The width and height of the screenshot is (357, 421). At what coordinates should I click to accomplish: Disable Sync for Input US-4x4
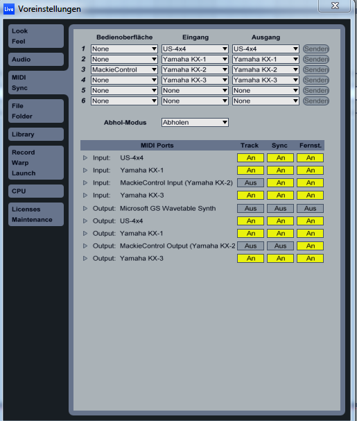click(x=280, y=158)
